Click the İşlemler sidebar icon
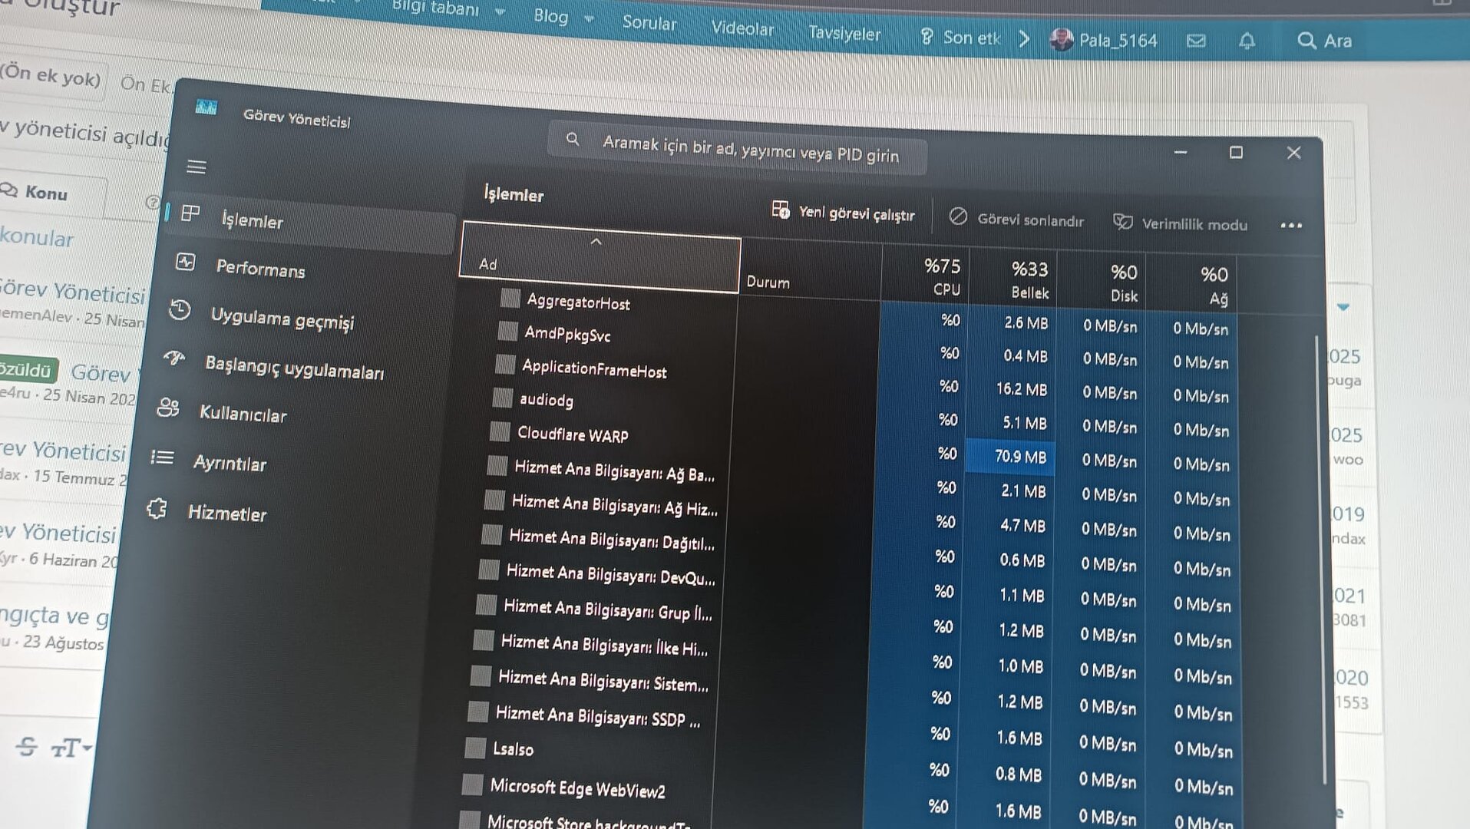 (190, 213)
